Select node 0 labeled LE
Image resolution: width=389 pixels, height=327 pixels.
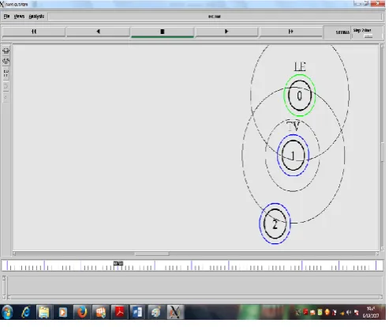tap(299, 96)
